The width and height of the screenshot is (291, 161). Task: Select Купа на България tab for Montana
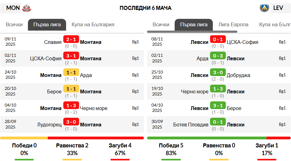click(x=93, y=25)
